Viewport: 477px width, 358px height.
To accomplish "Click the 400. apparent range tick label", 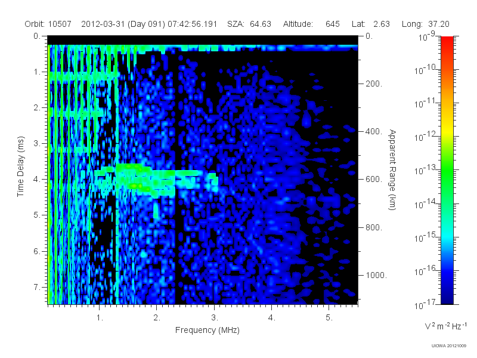I will point(374,131).
